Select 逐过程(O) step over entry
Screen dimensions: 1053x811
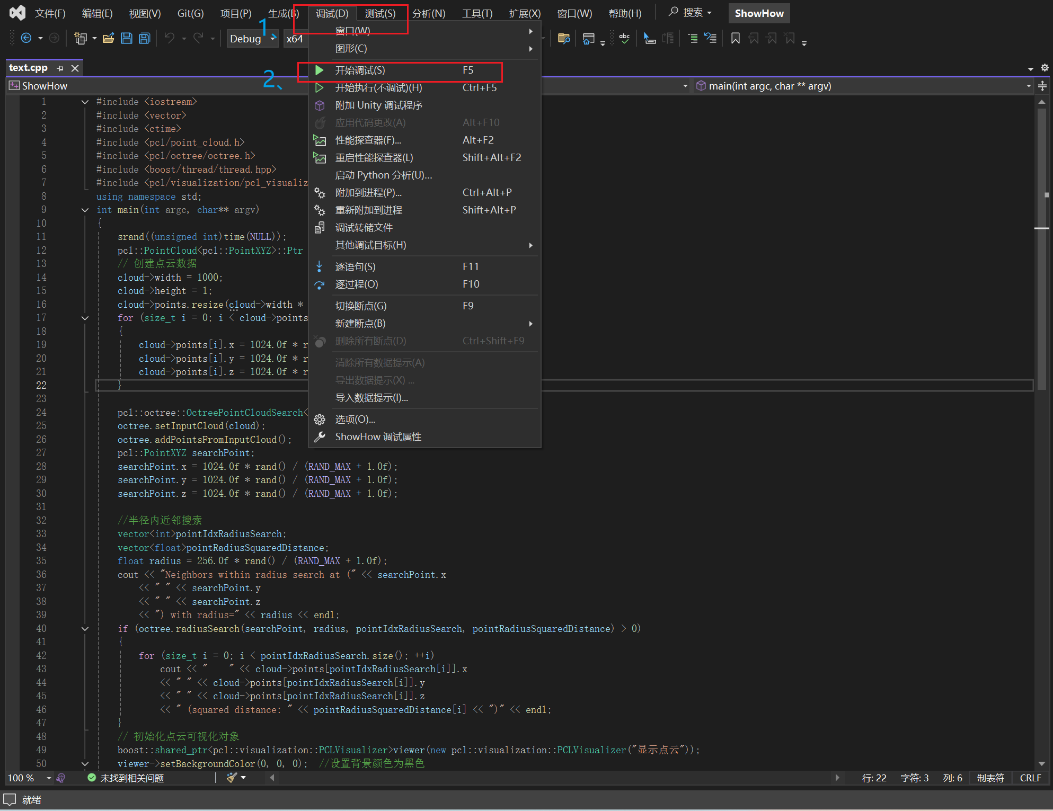[424, 284]
